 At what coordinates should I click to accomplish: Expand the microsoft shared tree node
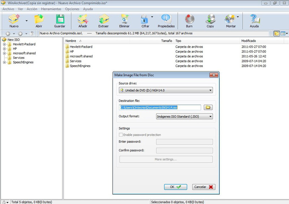4,53
